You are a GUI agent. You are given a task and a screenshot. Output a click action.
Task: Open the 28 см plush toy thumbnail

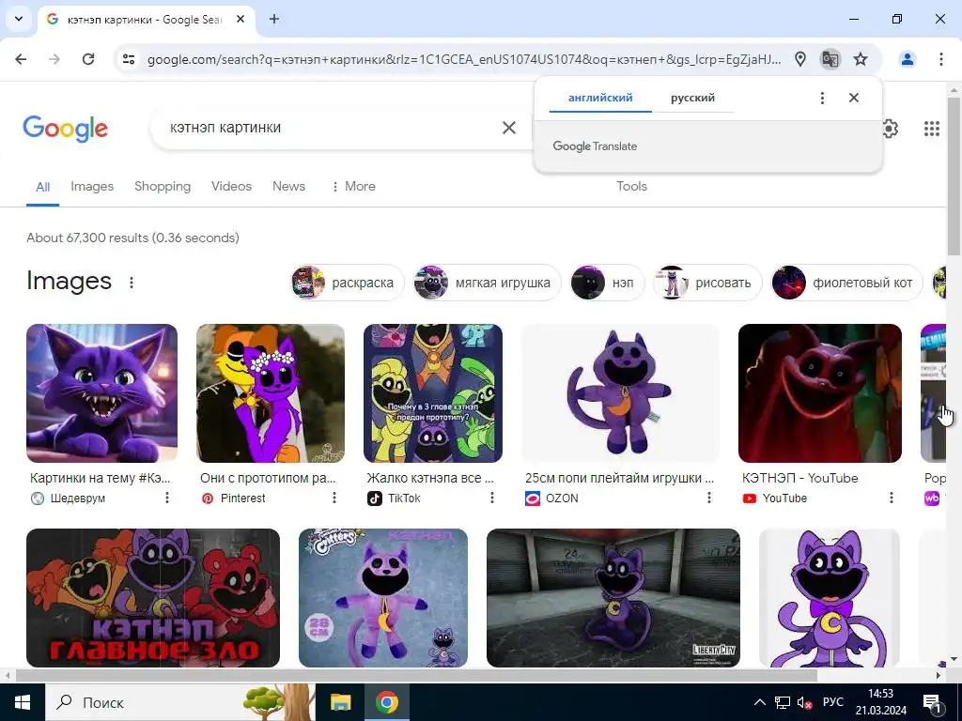tap(383, 598)
